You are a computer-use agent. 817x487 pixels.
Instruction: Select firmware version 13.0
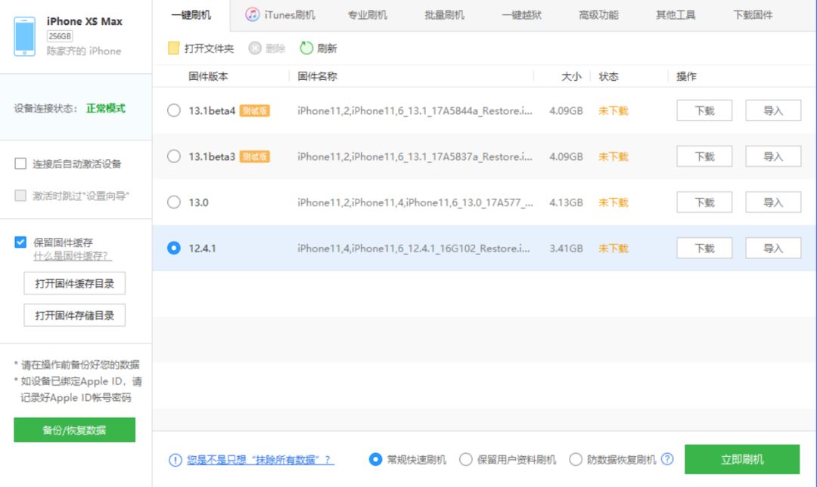tap(175, 202)
